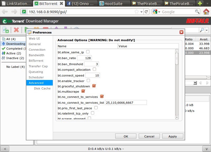Screen dimensions: 211x152
Task: Click the search magnifier icon in toolbar
Action: tap(202, 30)
